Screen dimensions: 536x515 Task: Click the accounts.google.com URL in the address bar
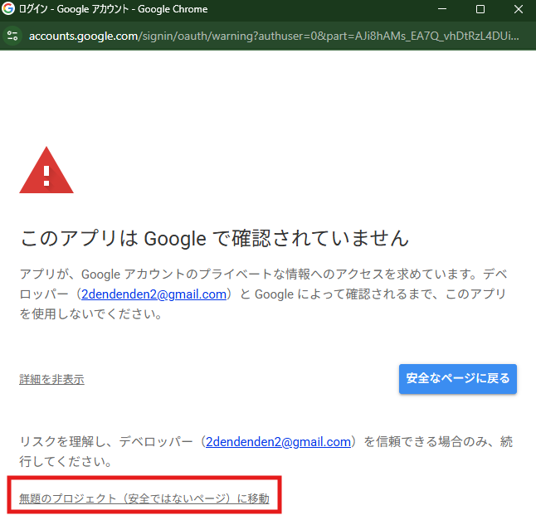coord(274,36)
